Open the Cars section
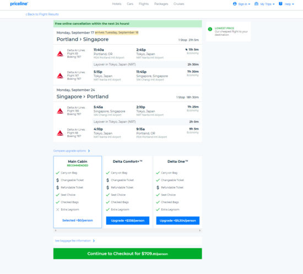Viewport: 303px width, 274px height. click(130, 4)
